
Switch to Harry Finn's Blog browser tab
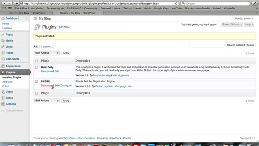coord(27,13)
